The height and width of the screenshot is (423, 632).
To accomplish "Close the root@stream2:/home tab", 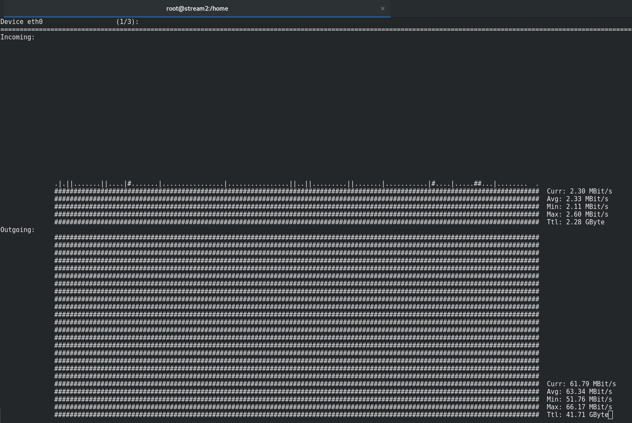I will pos(383,9).
